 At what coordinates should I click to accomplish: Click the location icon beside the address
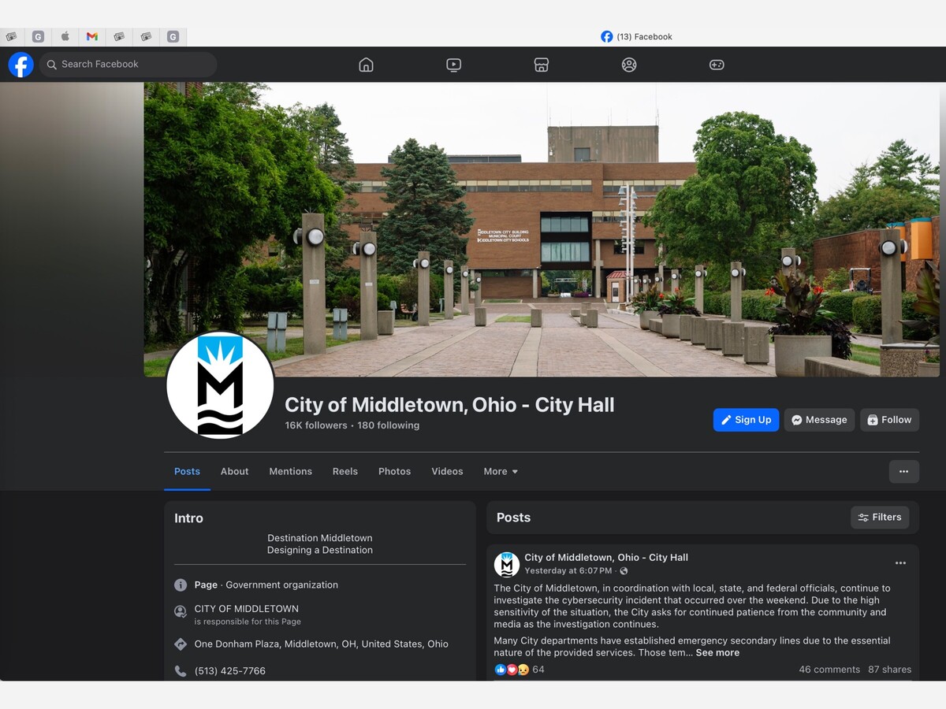(x=181, y=644)
